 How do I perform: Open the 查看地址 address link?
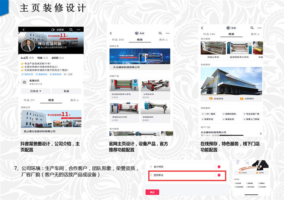click(x=42, y=74)
